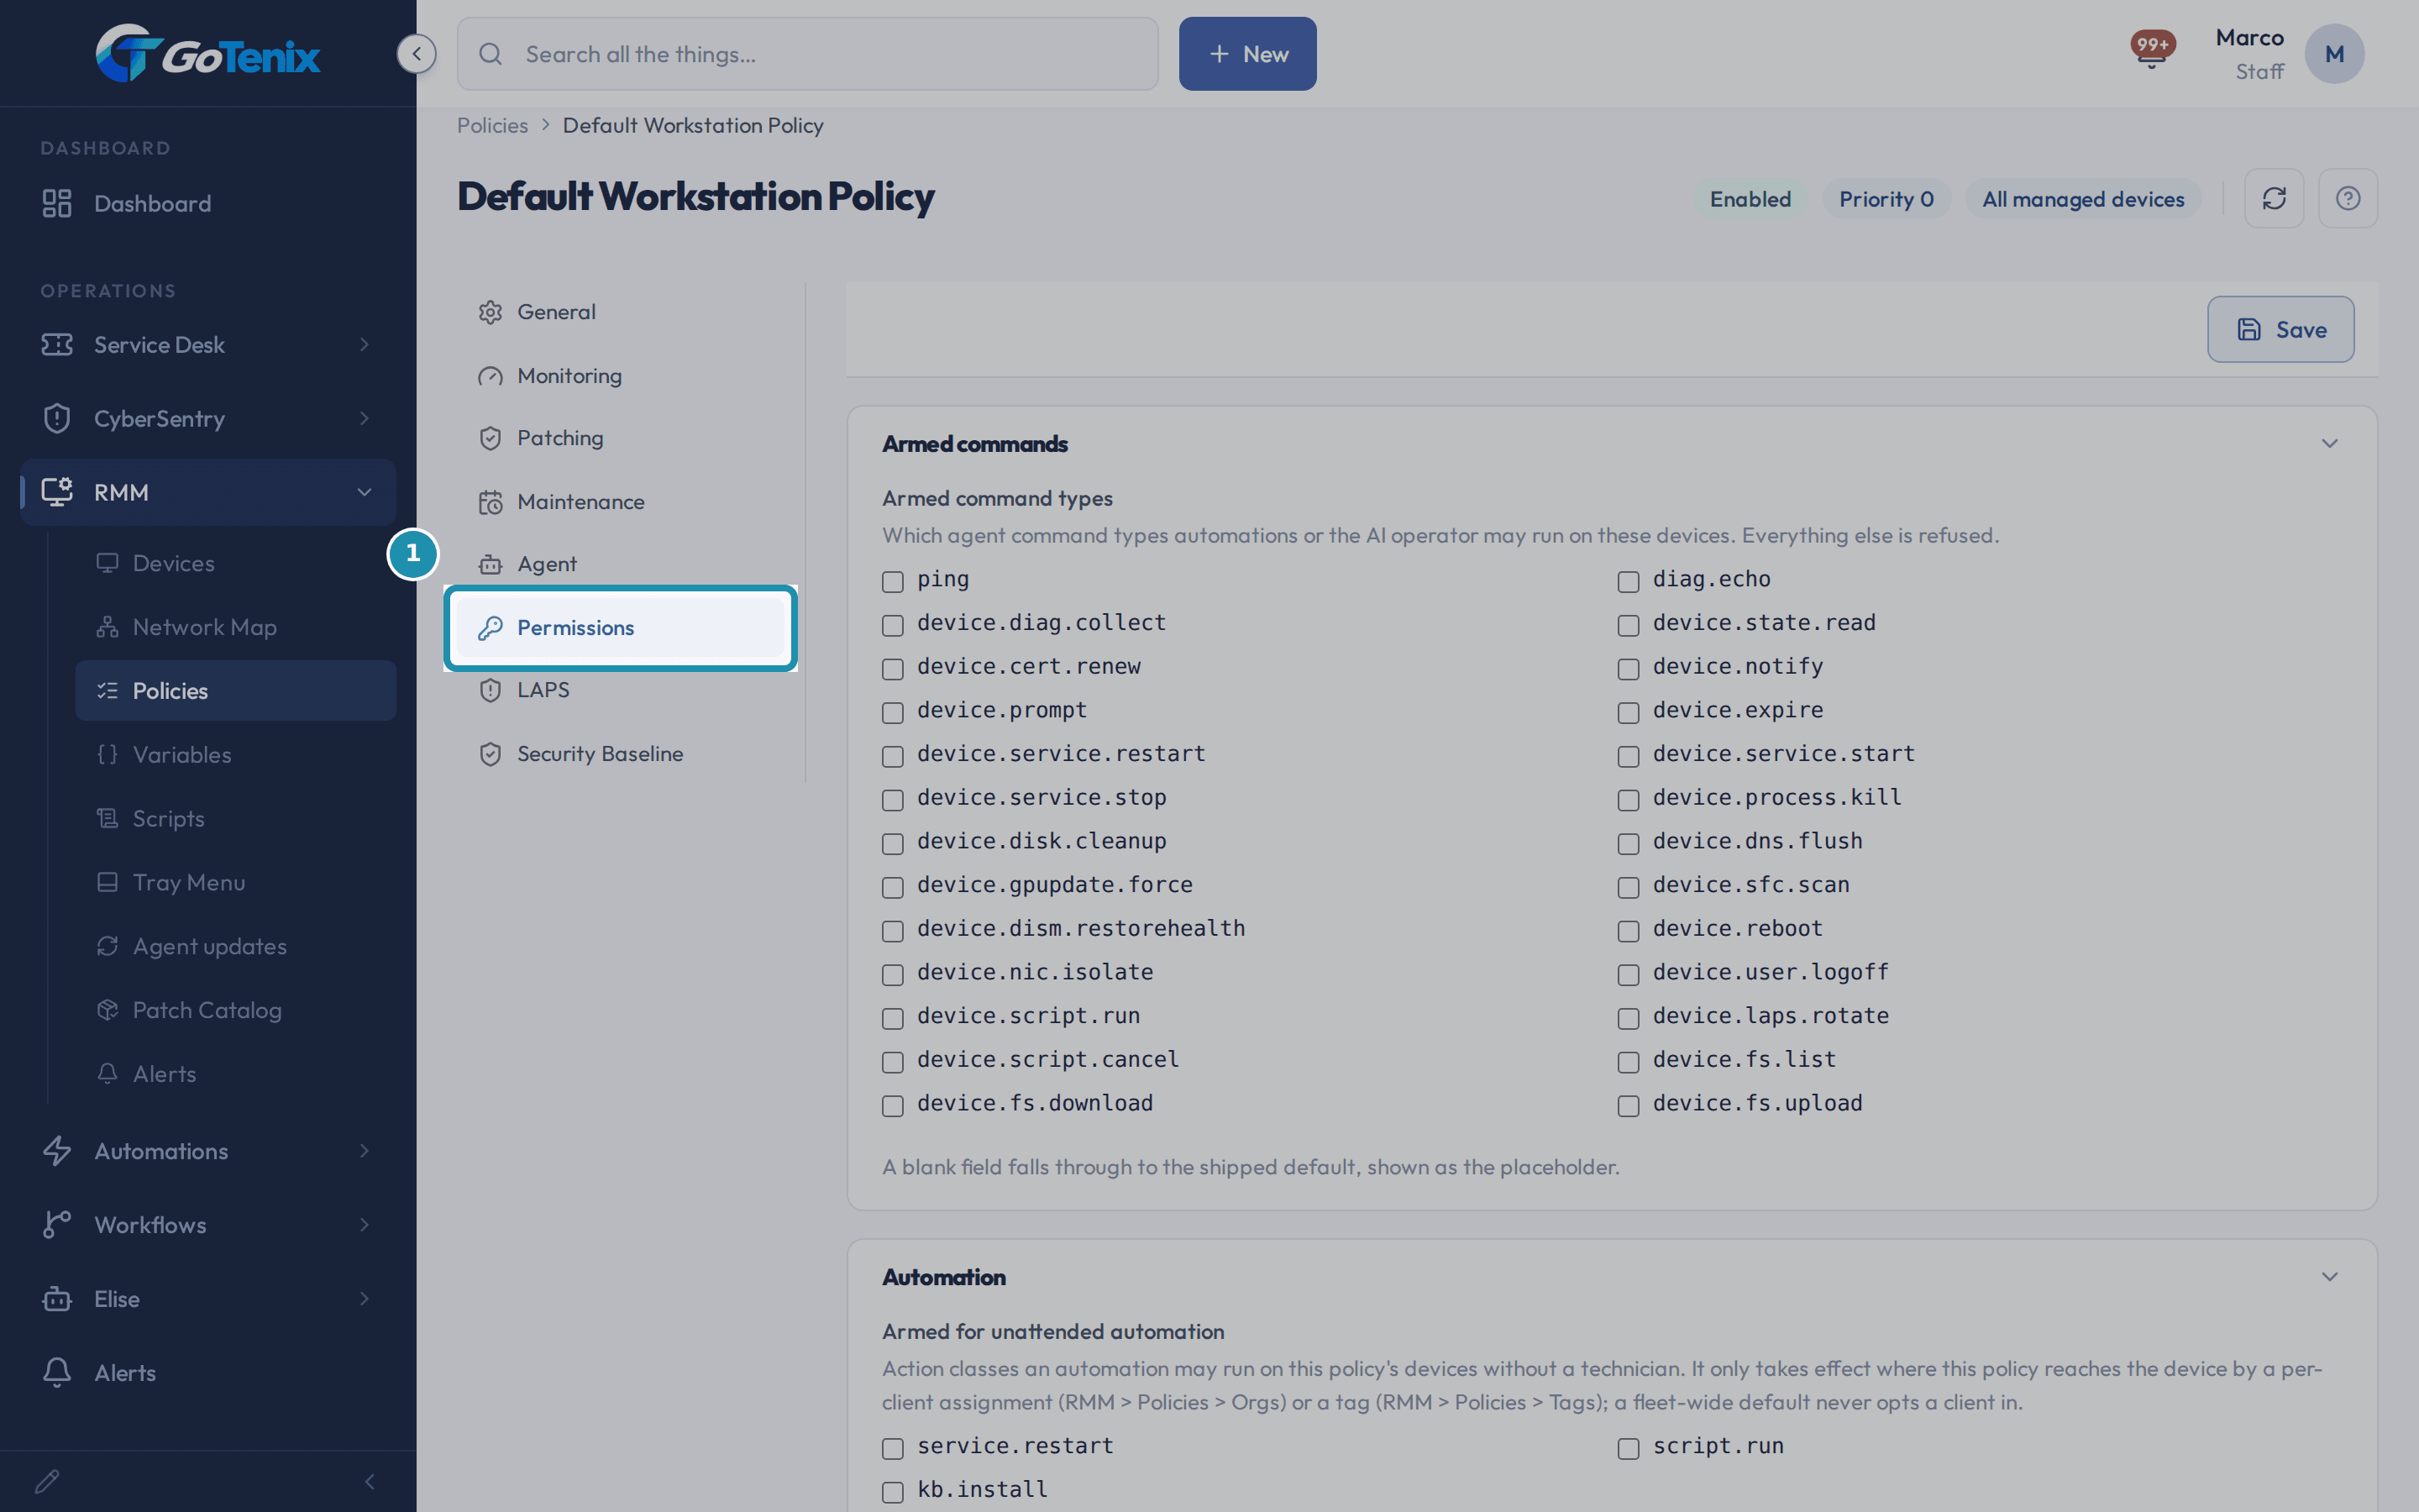Enable the ping command checkbox
Screen dimensions: 2419x1512
point(893,582)
